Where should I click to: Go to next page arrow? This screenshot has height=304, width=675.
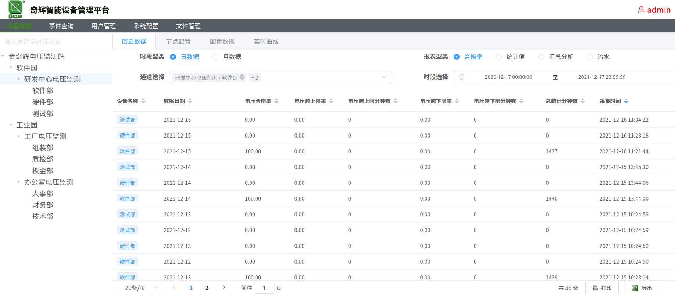224,288
